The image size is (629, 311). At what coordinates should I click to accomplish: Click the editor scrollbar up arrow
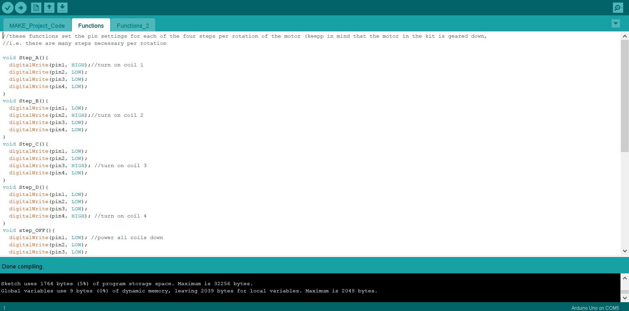coord(624,36)
